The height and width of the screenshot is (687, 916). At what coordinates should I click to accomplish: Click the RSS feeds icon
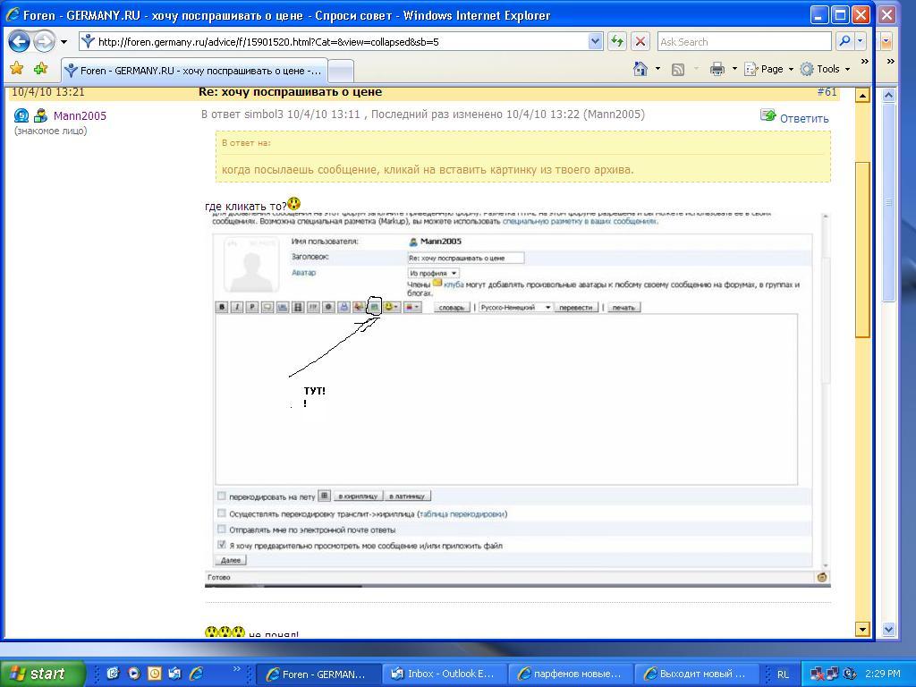[678, 69]
